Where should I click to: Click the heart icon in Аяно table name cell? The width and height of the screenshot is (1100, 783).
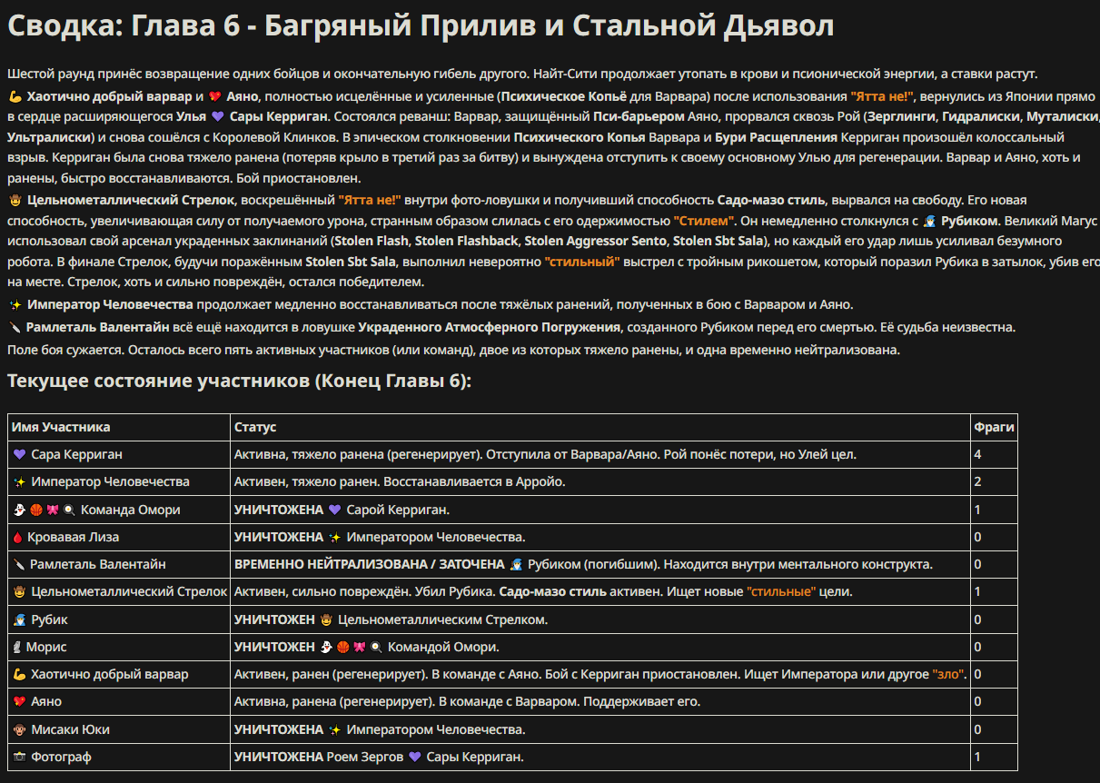20,702
